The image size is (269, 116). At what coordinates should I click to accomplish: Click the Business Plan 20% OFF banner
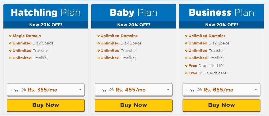[221, 25]
